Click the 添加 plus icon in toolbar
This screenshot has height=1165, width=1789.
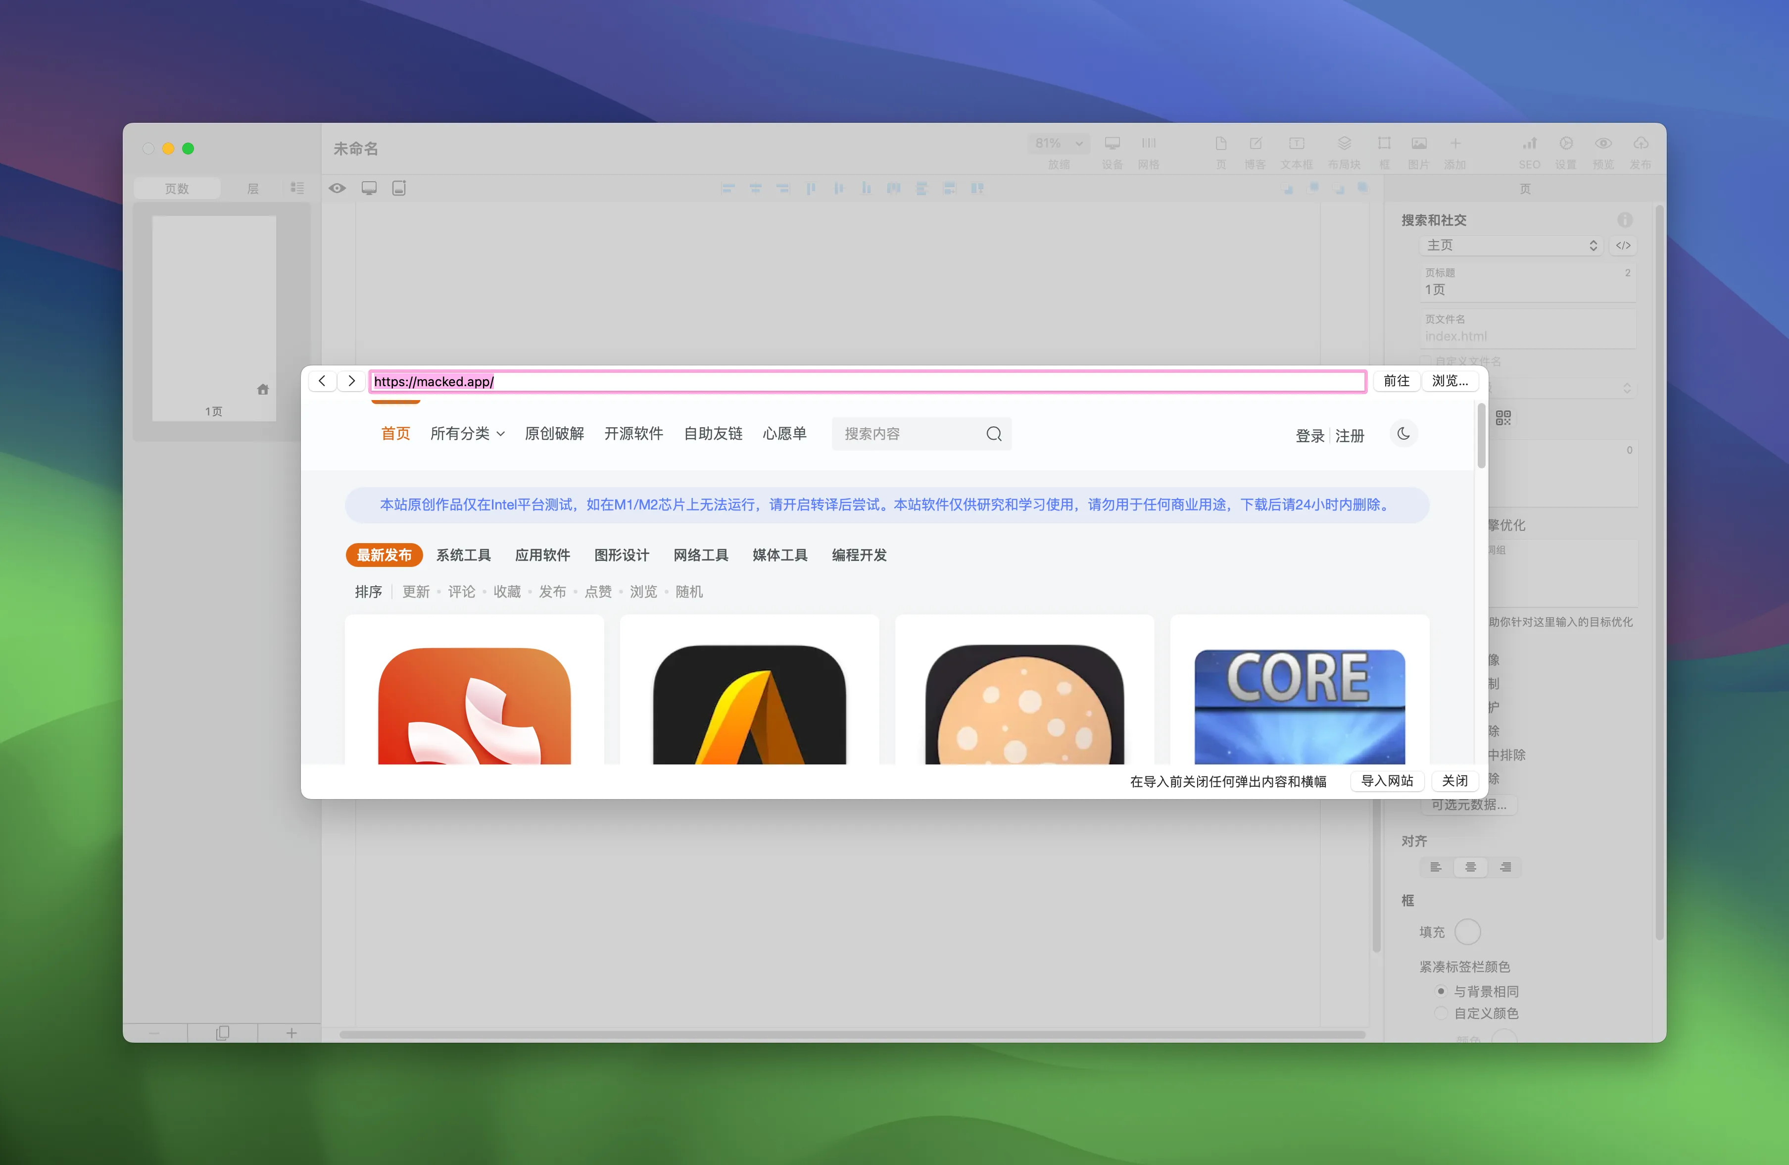coord(1455,143)
